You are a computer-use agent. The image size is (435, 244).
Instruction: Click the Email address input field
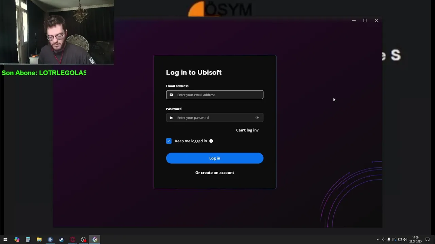[214, 95]
